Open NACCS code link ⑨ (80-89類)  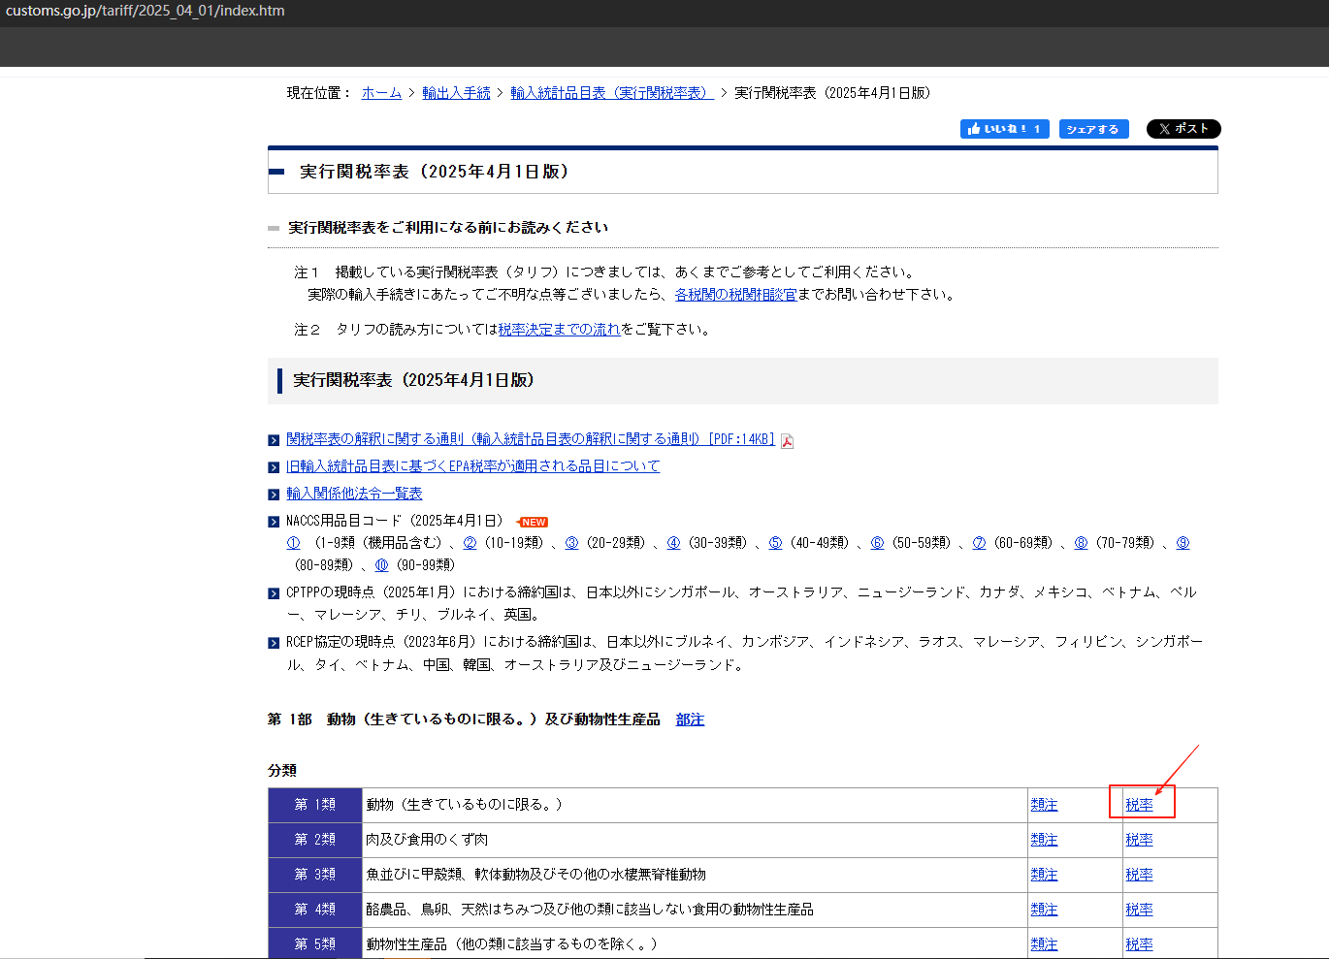click(1183, 543)
